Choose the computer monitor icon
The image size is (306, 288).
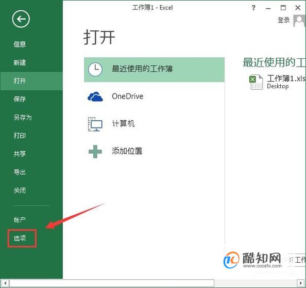click(x=95, y=124)
